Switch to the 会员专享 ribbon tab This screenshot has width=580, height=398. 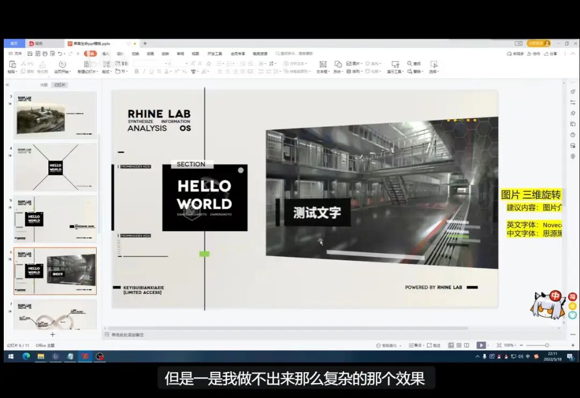point(237,54)
